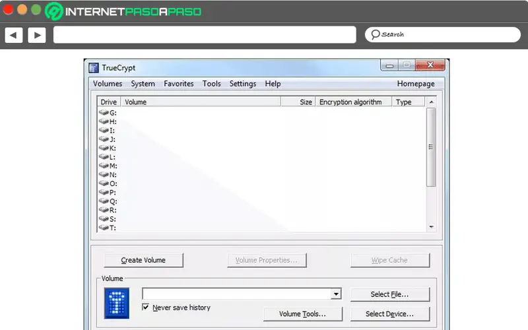The height and width of the screenshot is (330, 528).
Task: Click the Size column header
Action: (x=298, y=102)
